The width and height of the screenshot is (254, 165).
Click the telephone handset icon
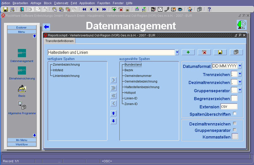pyautogui.click(x=167, y=9)
